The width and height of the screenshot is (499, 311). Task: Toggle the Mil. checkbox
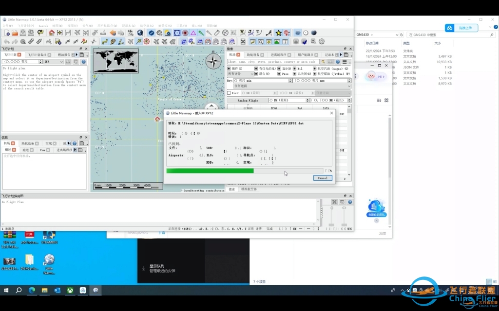(x=295, y=68)
